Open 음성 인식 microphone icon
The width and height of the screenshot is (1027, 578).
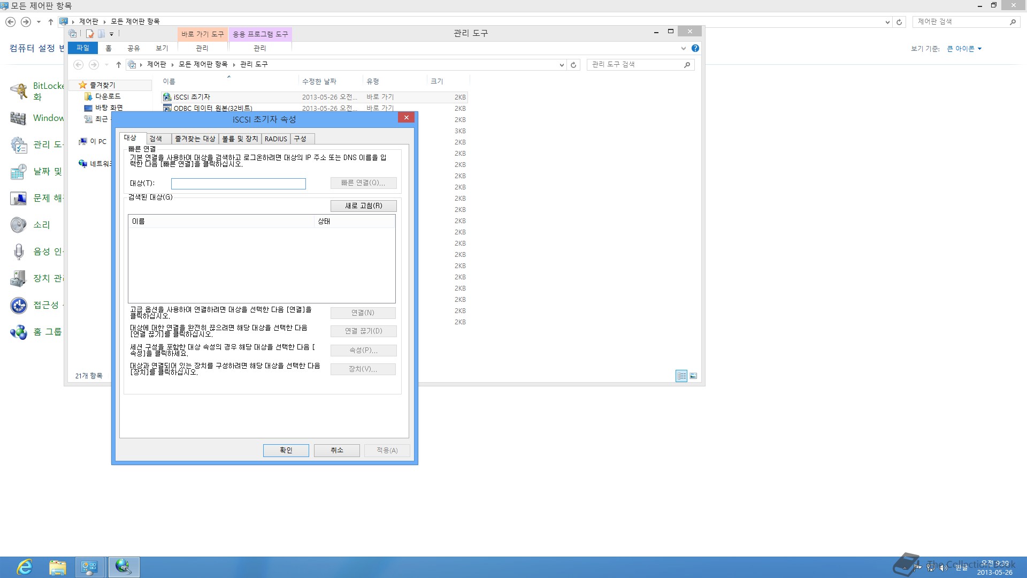click(x=19, y=252)
